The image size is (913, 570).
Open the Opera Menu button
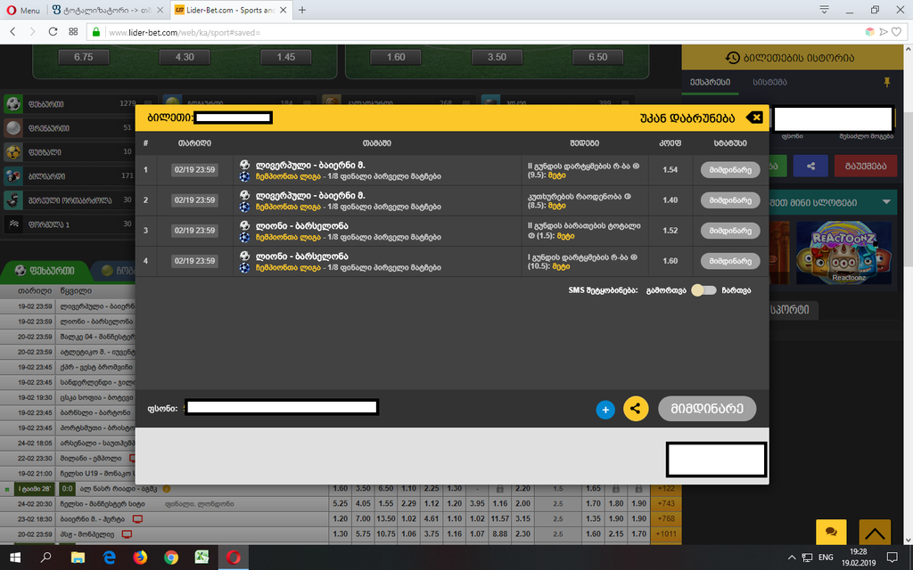23,10
